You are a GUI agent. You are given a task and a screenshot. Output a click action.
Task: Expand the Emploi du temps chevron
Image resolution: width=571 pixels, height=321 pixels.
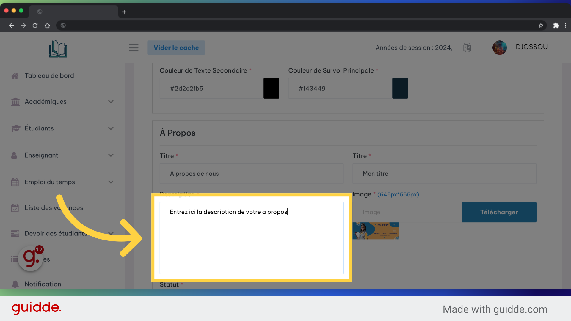[x=111, y=182]
